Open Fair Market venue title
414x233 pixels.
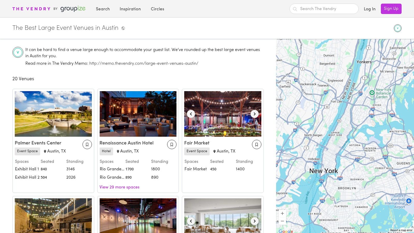(197, 143)
